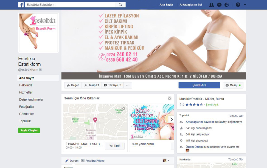Toggle the Takip Et follow button
The image size is (267, 168).
pos(91,85)
